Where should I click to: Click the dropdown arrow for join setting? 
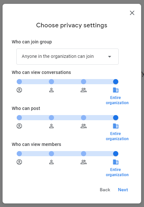point(110,57)
